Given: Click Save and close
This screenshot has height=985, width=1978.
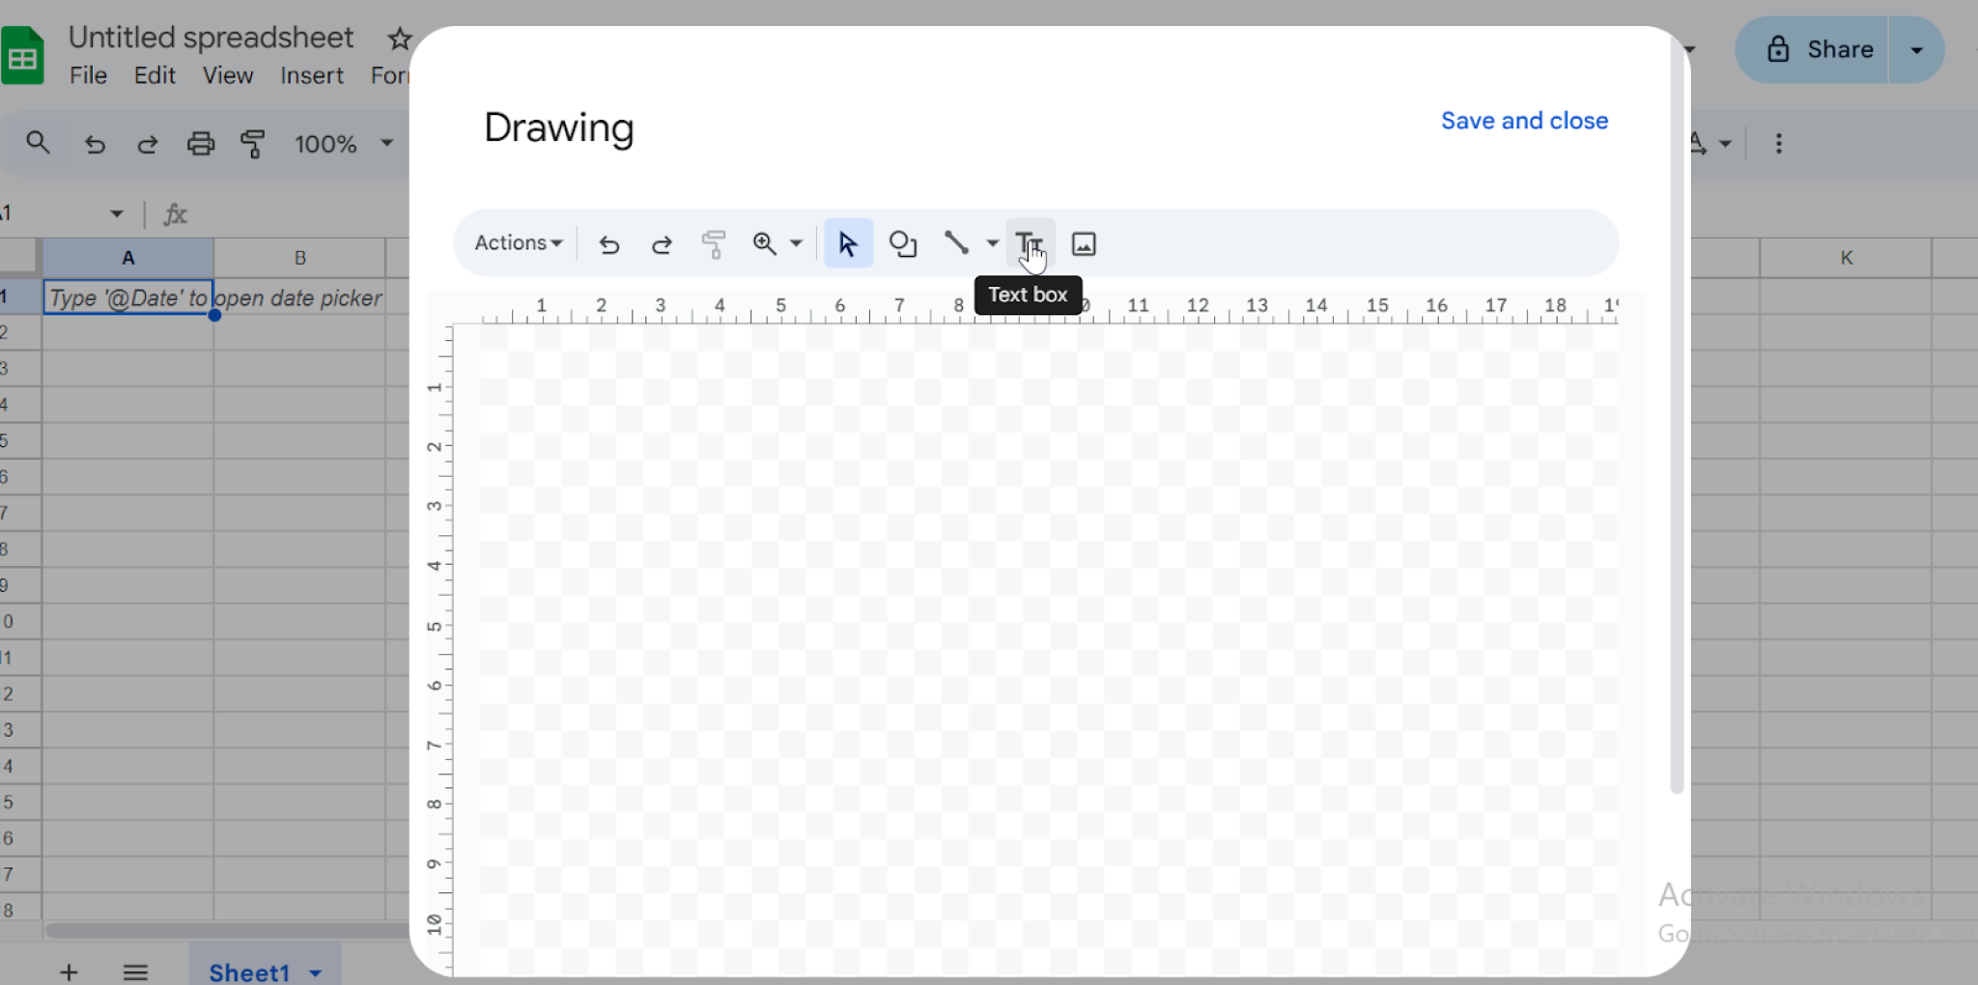Looking at the screenshot, I should [1524, 120].
